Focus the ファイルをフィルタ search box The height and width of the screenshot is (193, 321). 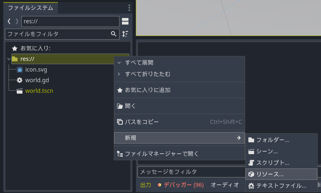point(62,34)
